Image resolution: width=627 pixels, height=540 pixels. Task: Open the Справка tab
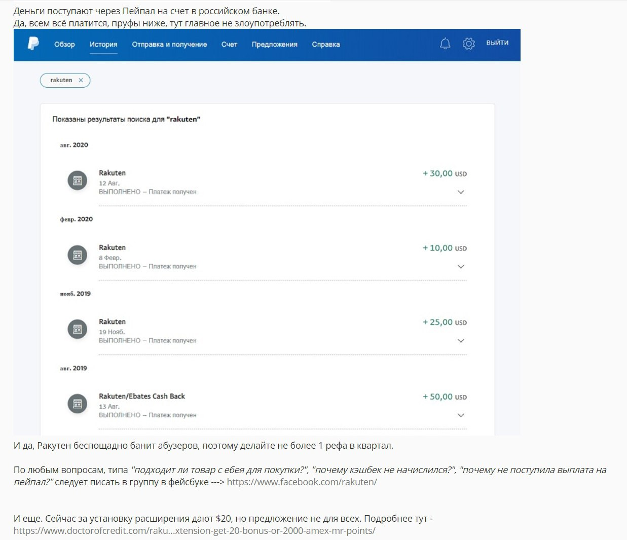326,44
